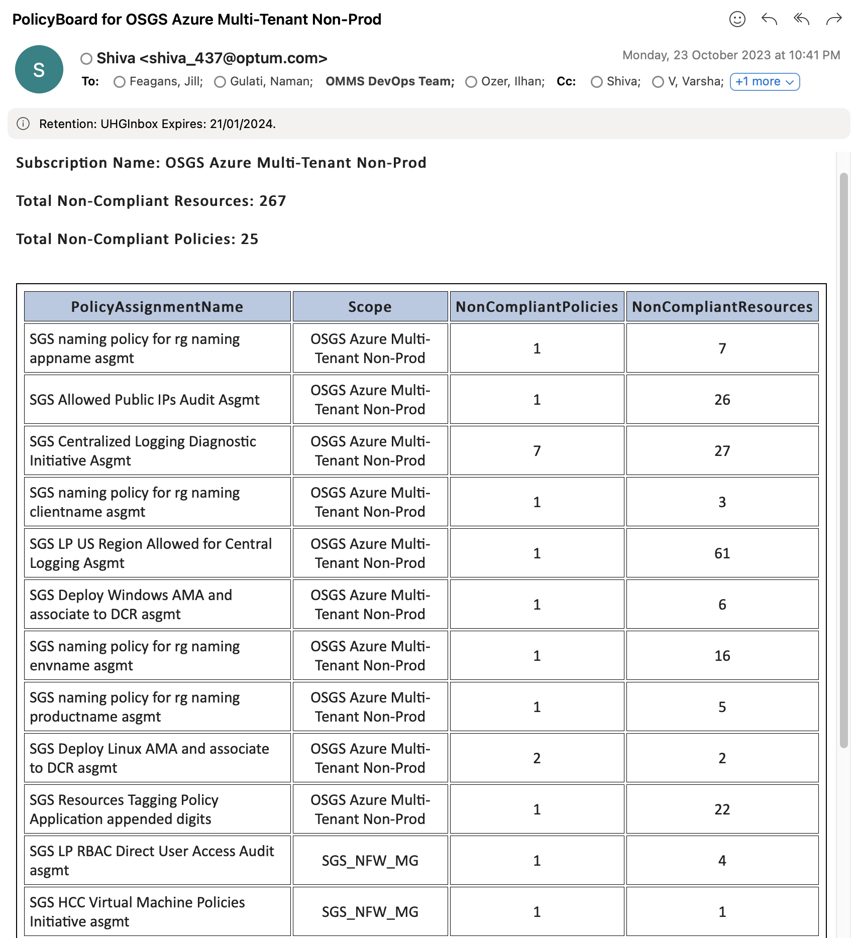Click the emoji reaction smiley icon
857x938 pixels.
(x=737, y=20)
